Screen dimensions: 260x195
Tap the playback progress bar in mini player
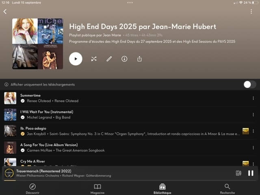[x=130, y=180]
